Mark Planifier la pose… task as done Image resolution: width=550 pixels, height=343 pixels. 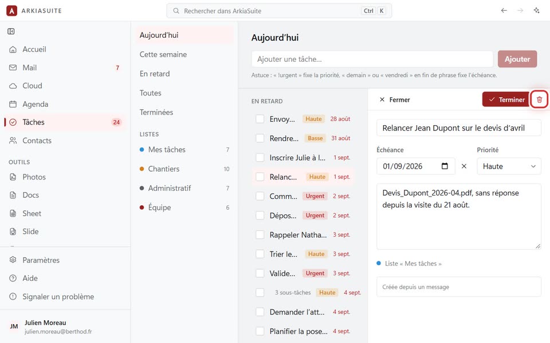[260, 331]
